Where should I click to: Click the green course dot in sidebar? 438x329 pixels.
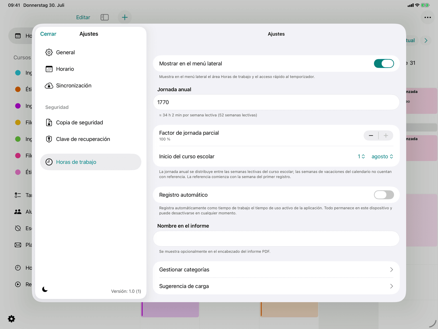18,139
